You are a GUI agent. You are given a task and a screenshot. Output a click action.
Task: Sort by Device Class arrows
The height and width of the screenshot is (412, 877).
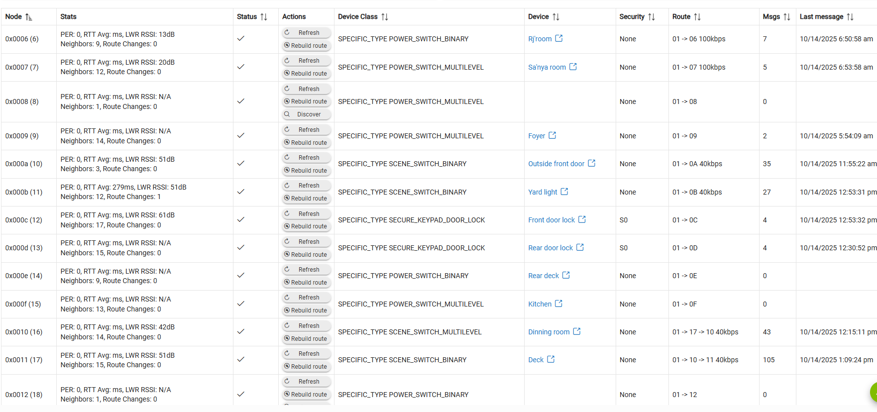point(385,17)
